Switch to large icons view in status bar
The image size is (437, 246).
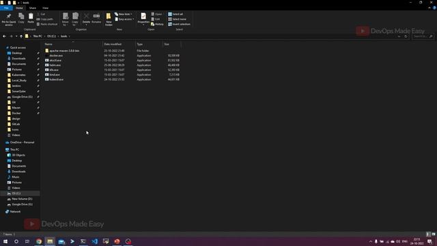[x=434, y=234]
